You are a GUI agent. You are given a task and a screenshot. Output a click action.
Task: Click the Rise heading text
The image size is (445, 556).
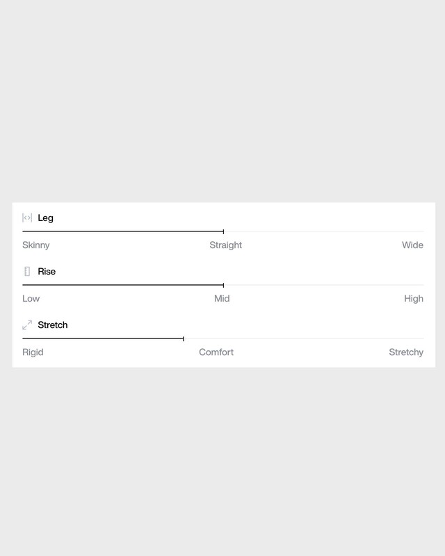(47, 272)
